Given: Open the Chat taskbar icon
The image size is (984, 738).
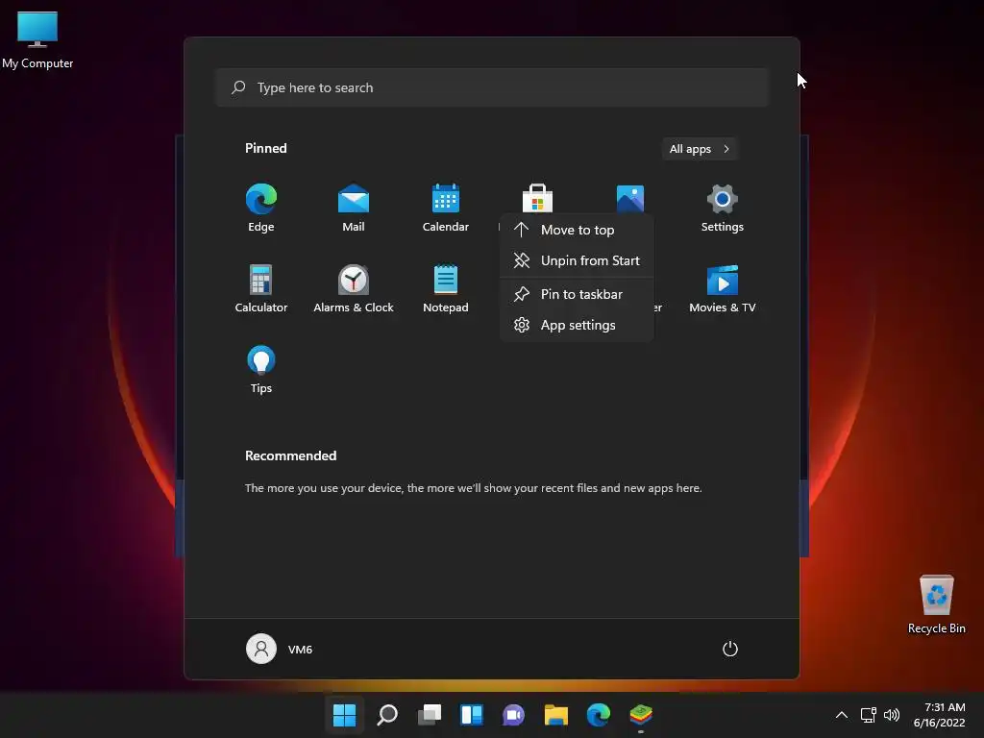Looking at the screenshot, I should [513, 715].
